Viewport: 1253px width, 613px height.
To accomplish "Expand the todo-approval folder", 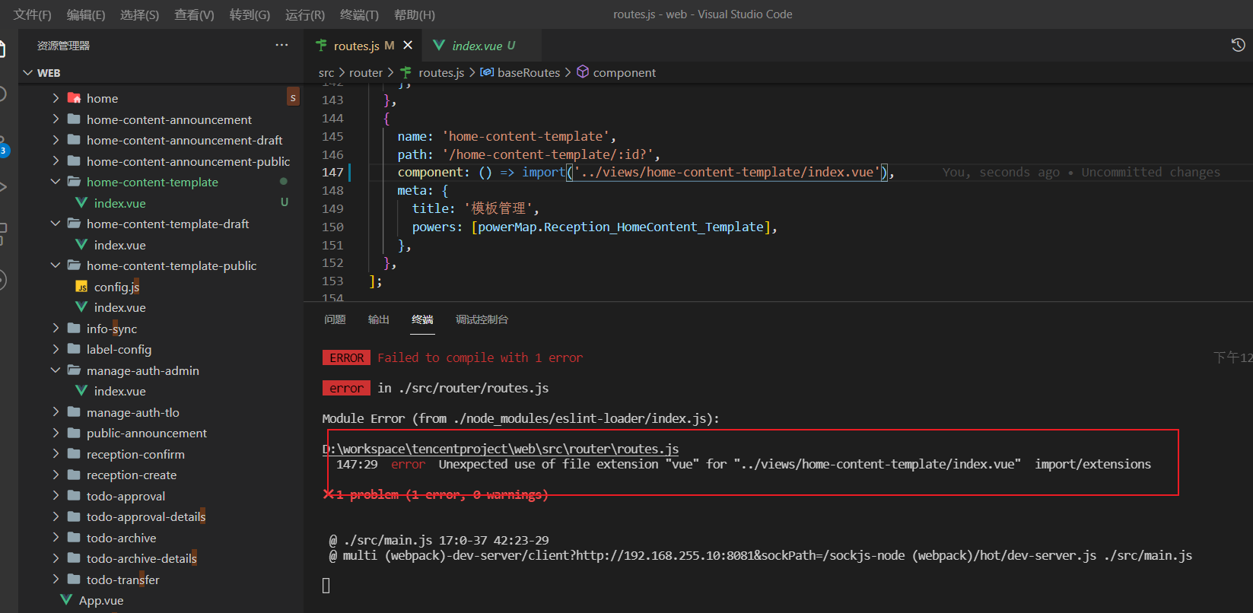I will [56, 496].
